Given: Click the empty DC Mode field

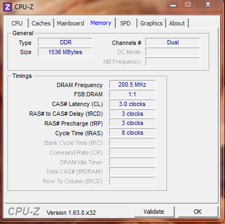Looking at the screenshot, I should pos(173,52).
